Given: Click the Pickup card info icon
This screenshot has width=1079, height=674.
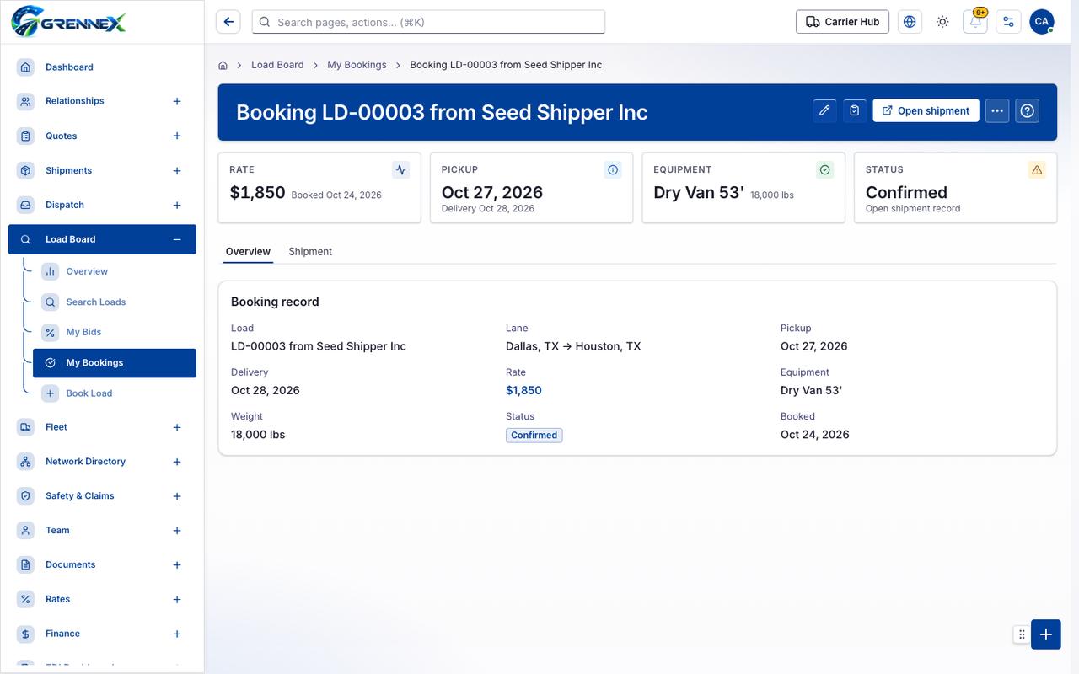Looking at the screenshot, I should point(613,169).
